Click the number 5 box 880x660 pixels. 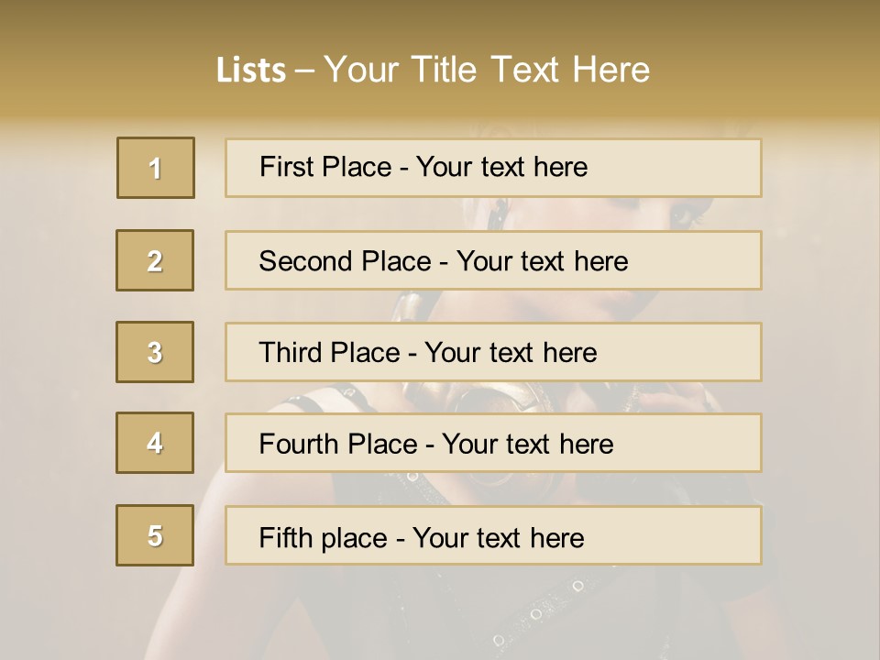155,535
